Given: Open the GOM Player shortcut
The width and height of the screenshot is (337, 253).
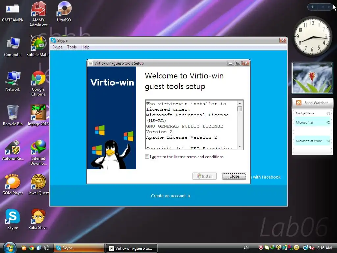Looking at the screenshot, I should point(13,184).
